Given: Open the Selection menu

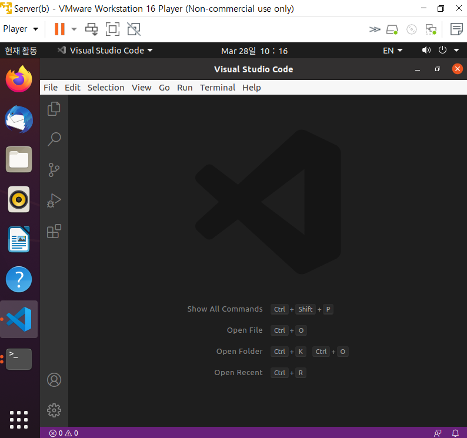Looking at the screenshot, I should [106, 88].
